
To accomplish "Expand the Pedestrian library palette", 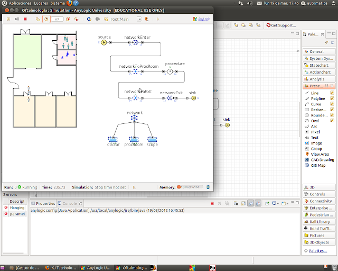I will coord(319,215).
